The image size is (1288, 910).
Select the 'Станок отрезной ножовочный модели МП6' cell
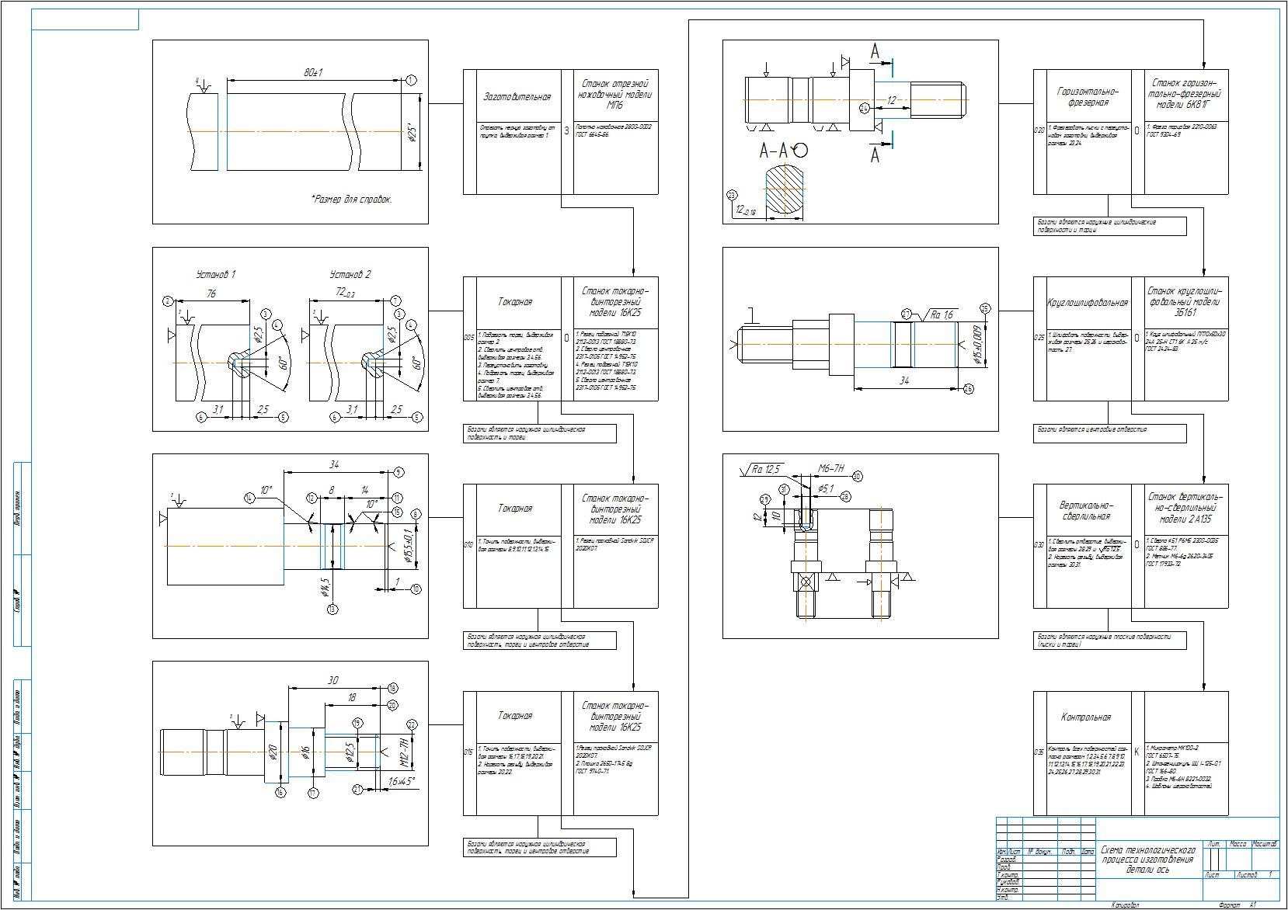coord(614,94)
